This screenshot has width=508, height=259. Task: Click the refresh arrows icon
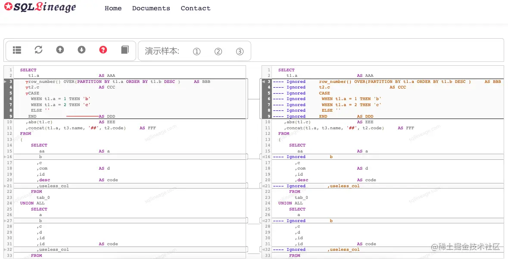click(38, 50)
